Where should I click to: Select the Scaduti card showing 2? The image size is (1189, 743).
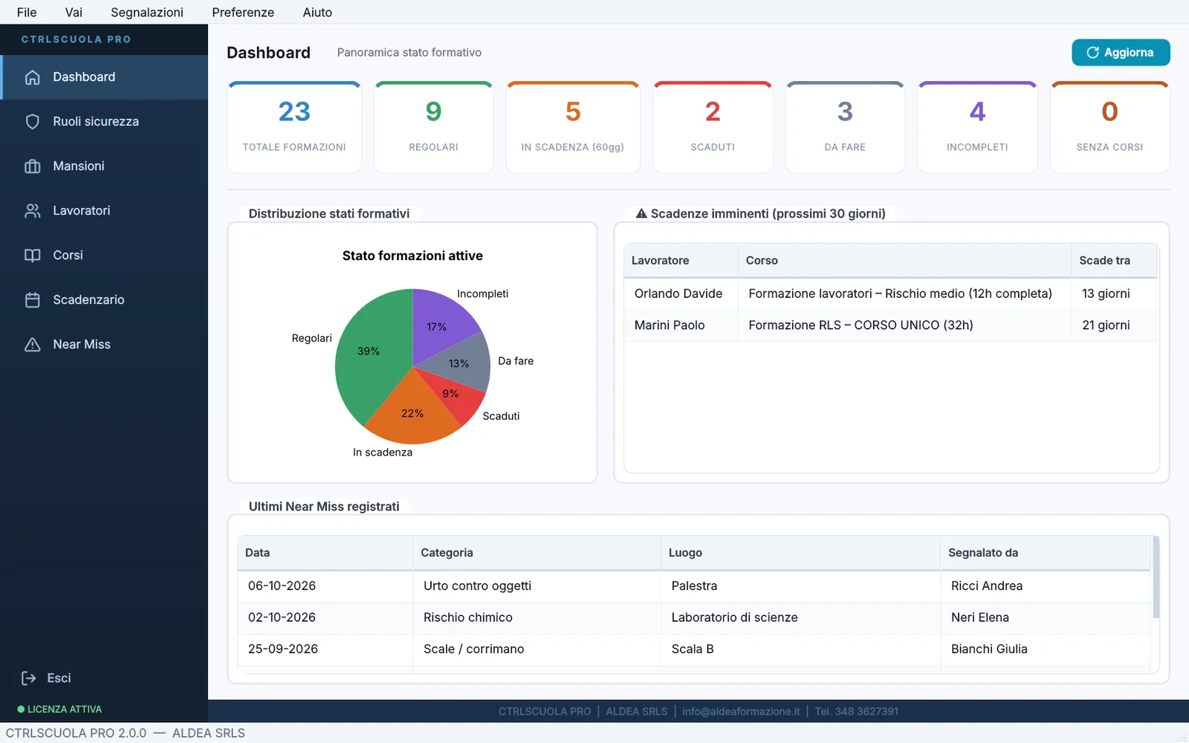pos(713,127)
